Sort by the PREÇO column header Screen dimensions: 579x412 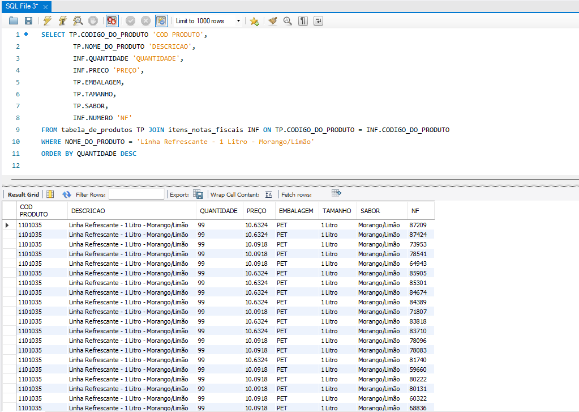tap(259, 210)
